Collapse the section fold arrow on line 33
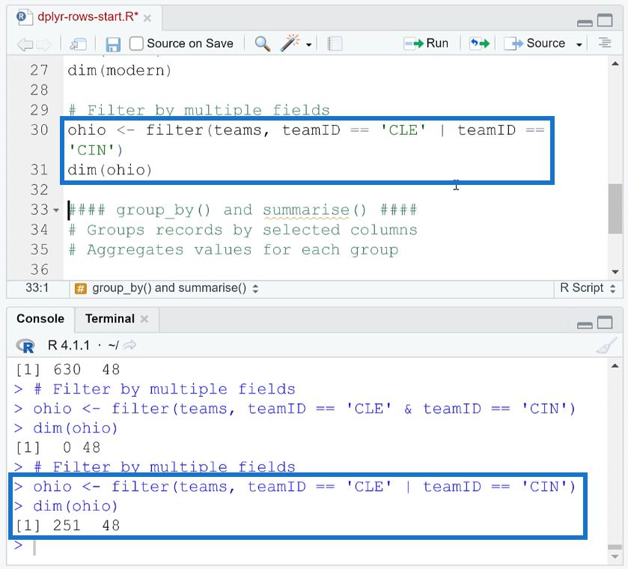Viewport: 628px width, 569px height. click(x=56, y=210)
